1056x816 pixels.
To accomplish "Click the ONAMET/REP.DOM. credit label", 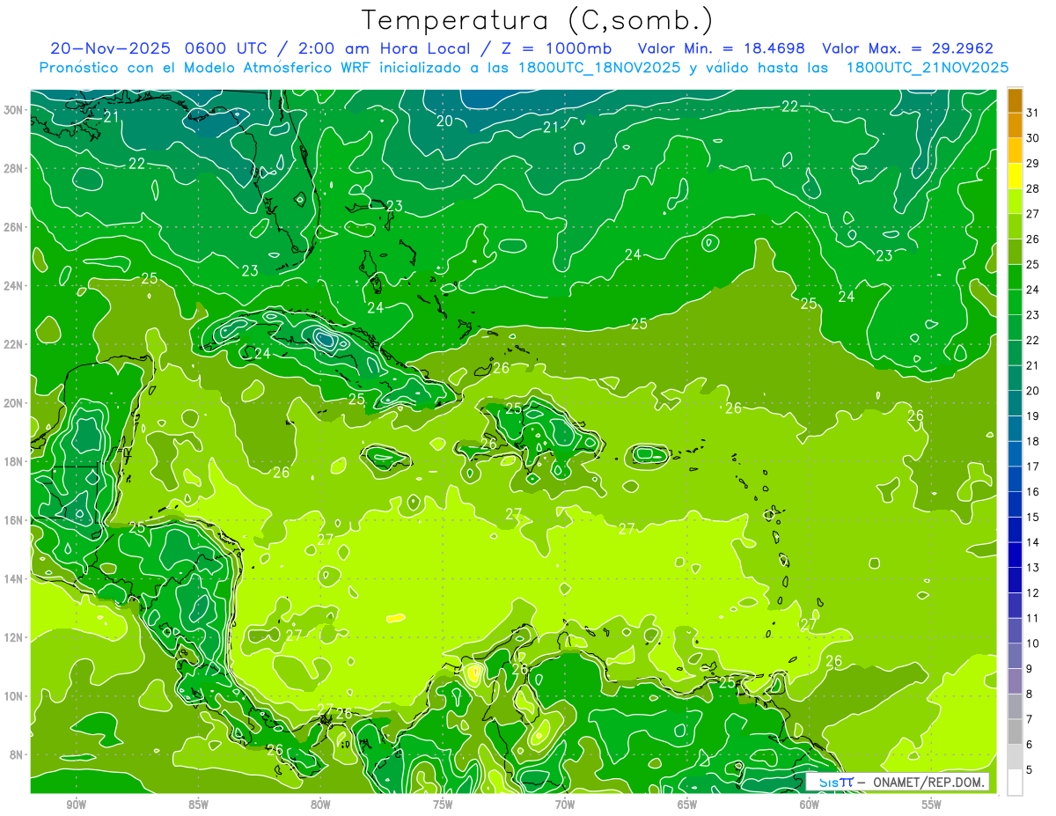I will [929, 782].
